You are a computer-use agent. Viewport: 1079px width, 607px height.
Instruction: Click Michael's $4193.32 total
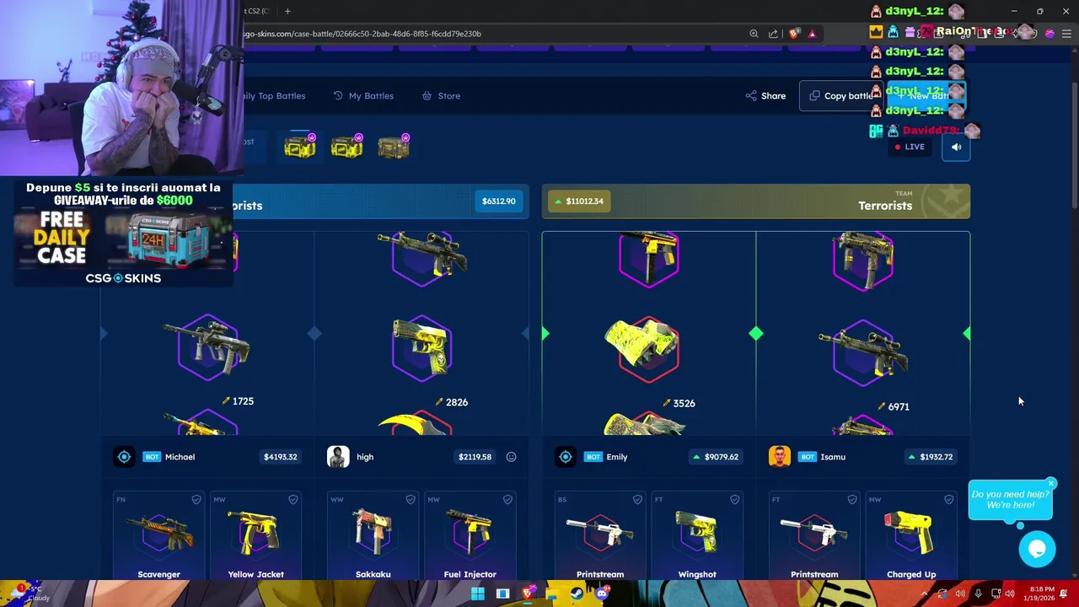[280, 457]
